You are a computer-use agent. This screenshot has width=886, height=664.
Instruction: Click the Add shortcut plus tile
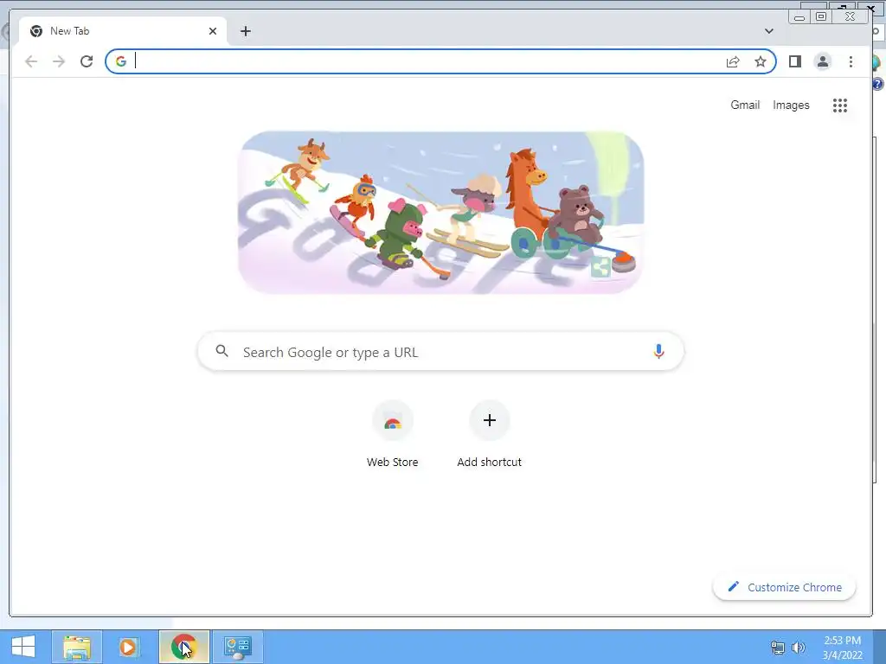[x=490, y=436]
